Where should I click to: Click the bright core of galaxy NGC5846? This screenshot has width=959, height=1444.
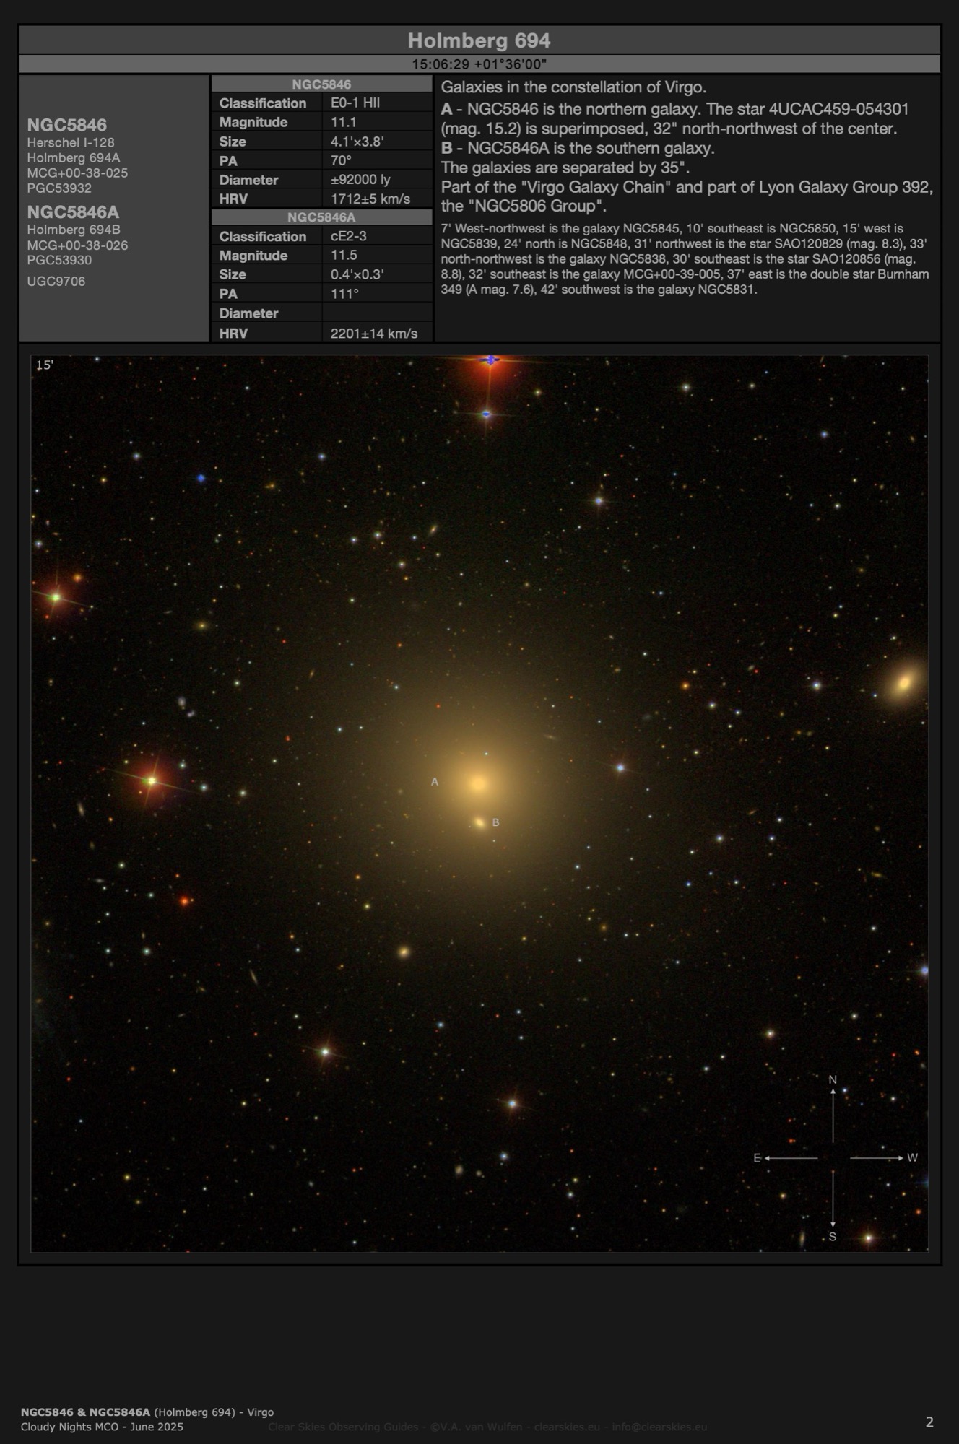(x=477, y=783)
